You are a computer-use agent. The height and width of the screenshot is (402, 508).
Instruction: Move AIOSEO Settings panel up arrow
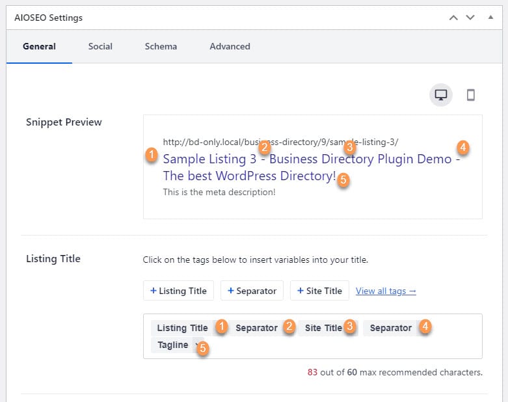pyautogui.click(x=453, y=18)
